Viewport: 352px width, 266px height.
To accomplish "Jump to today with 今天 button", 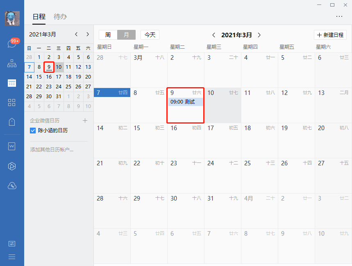I will pos(150,35).
